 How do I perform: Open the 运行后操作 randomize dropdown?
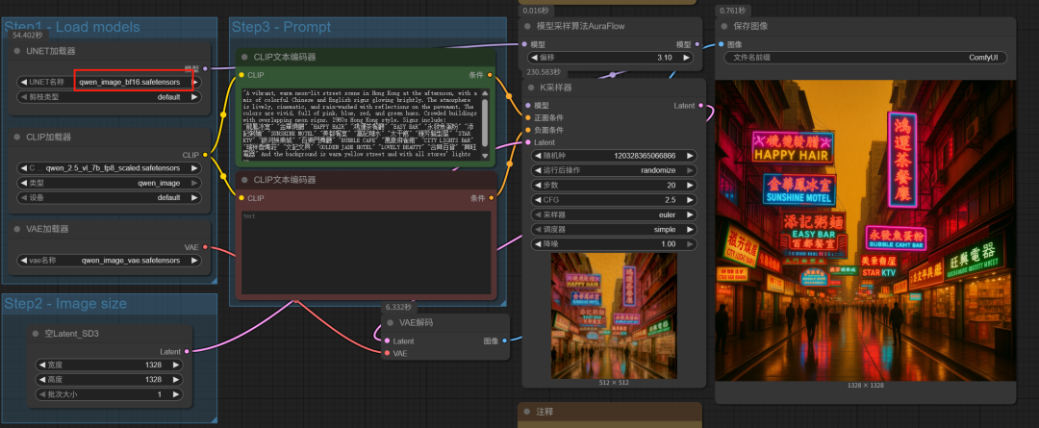pos(614,170)
